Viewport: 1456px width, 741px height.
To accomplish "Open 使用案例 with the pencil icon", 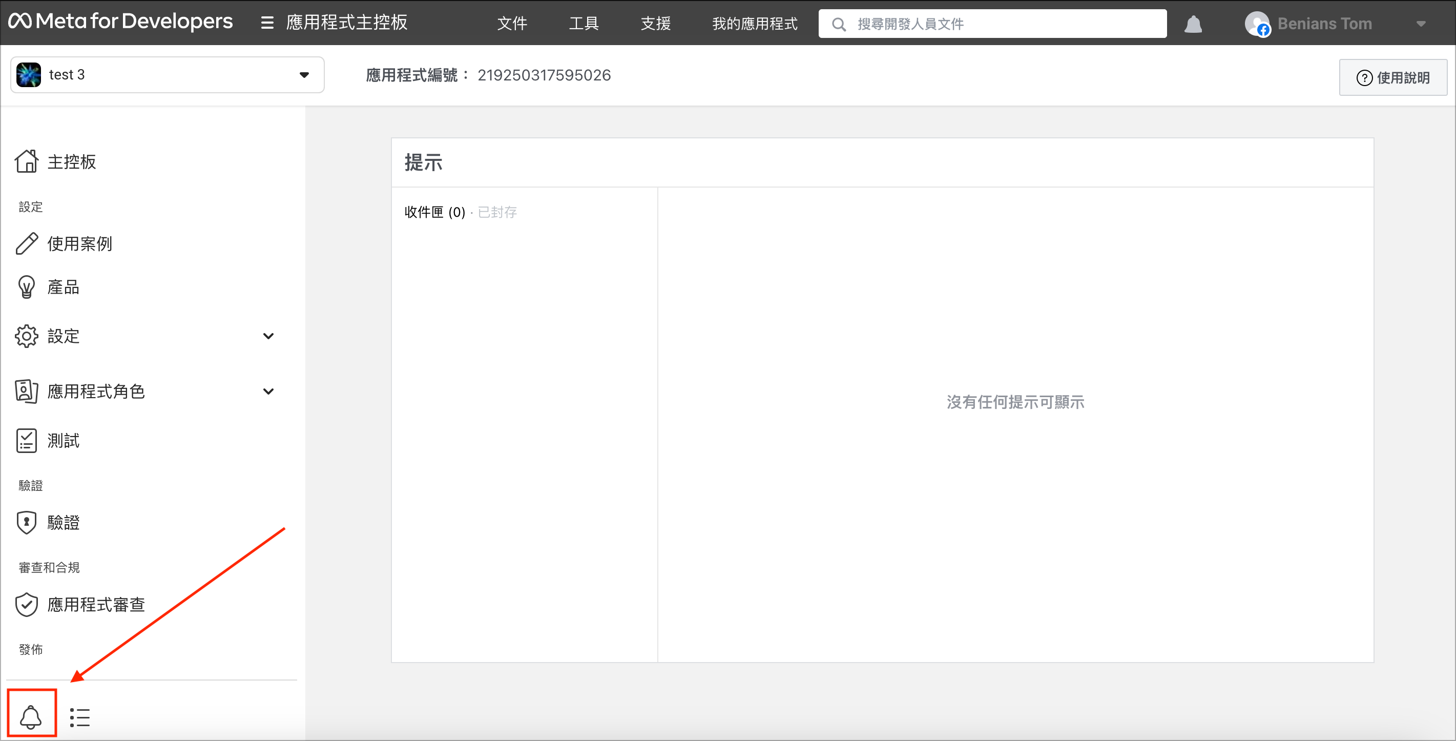I will point(27,243).
